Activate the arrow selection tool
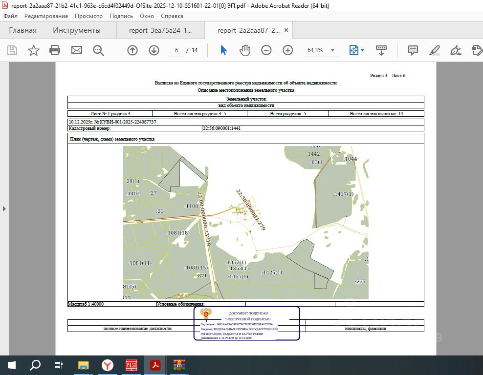This screenshot has height=375, width=483. (223, 50)
